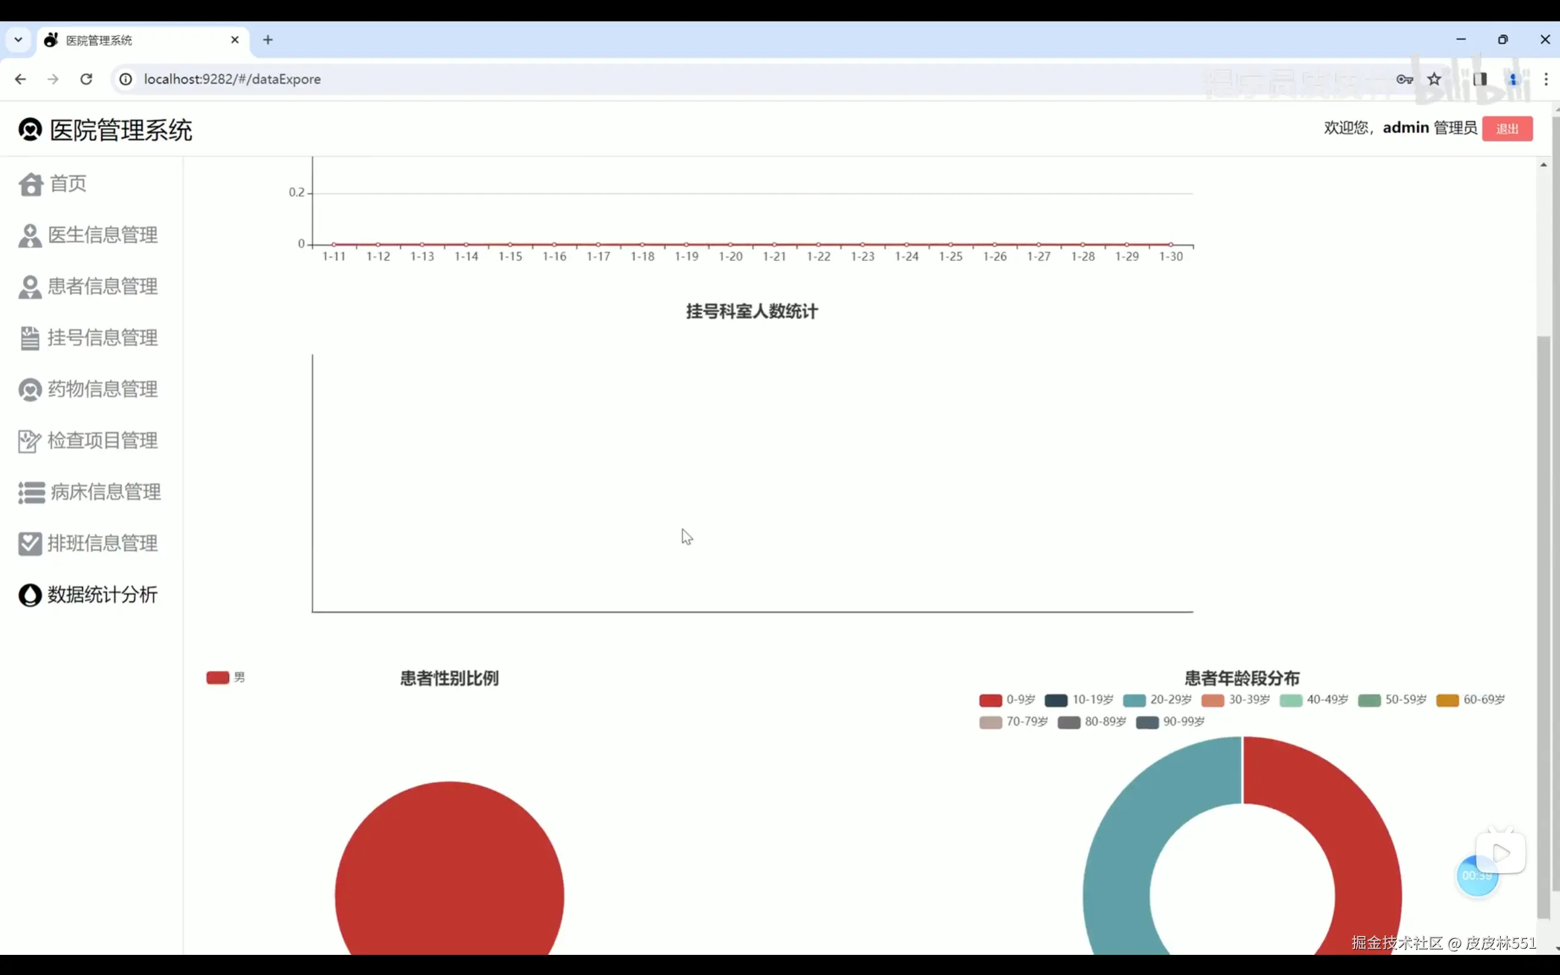The image size is (1560, 975).
Task: Click the registration icon for 挂号信息管理
Action: (x=30, y=338)
